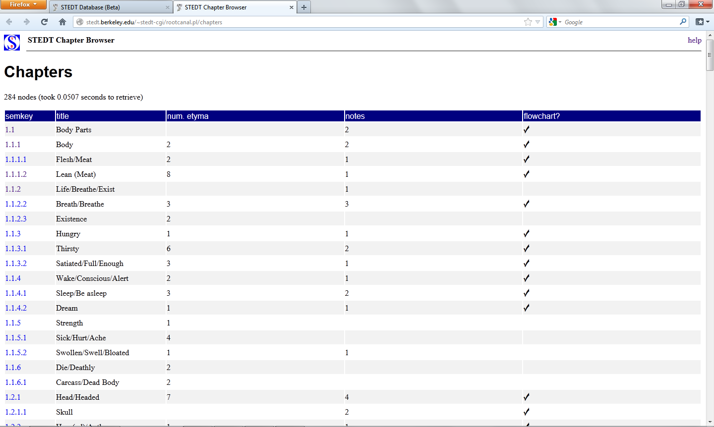Reload the page with the refresh icon
Image resolution: width=714 pixels, height=427 pixels.
[44, 22]
